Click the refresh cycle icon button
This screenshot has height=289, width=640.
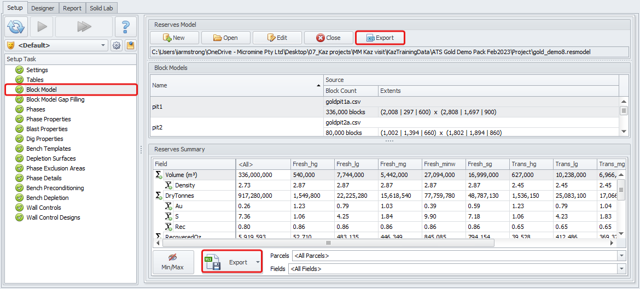click(x=16, y=26)
